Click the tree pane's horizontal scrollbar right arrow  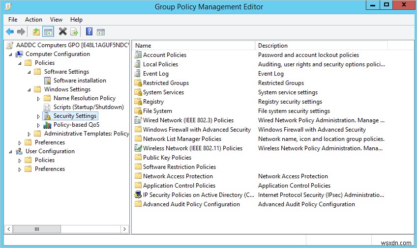[x=125, y=229]
